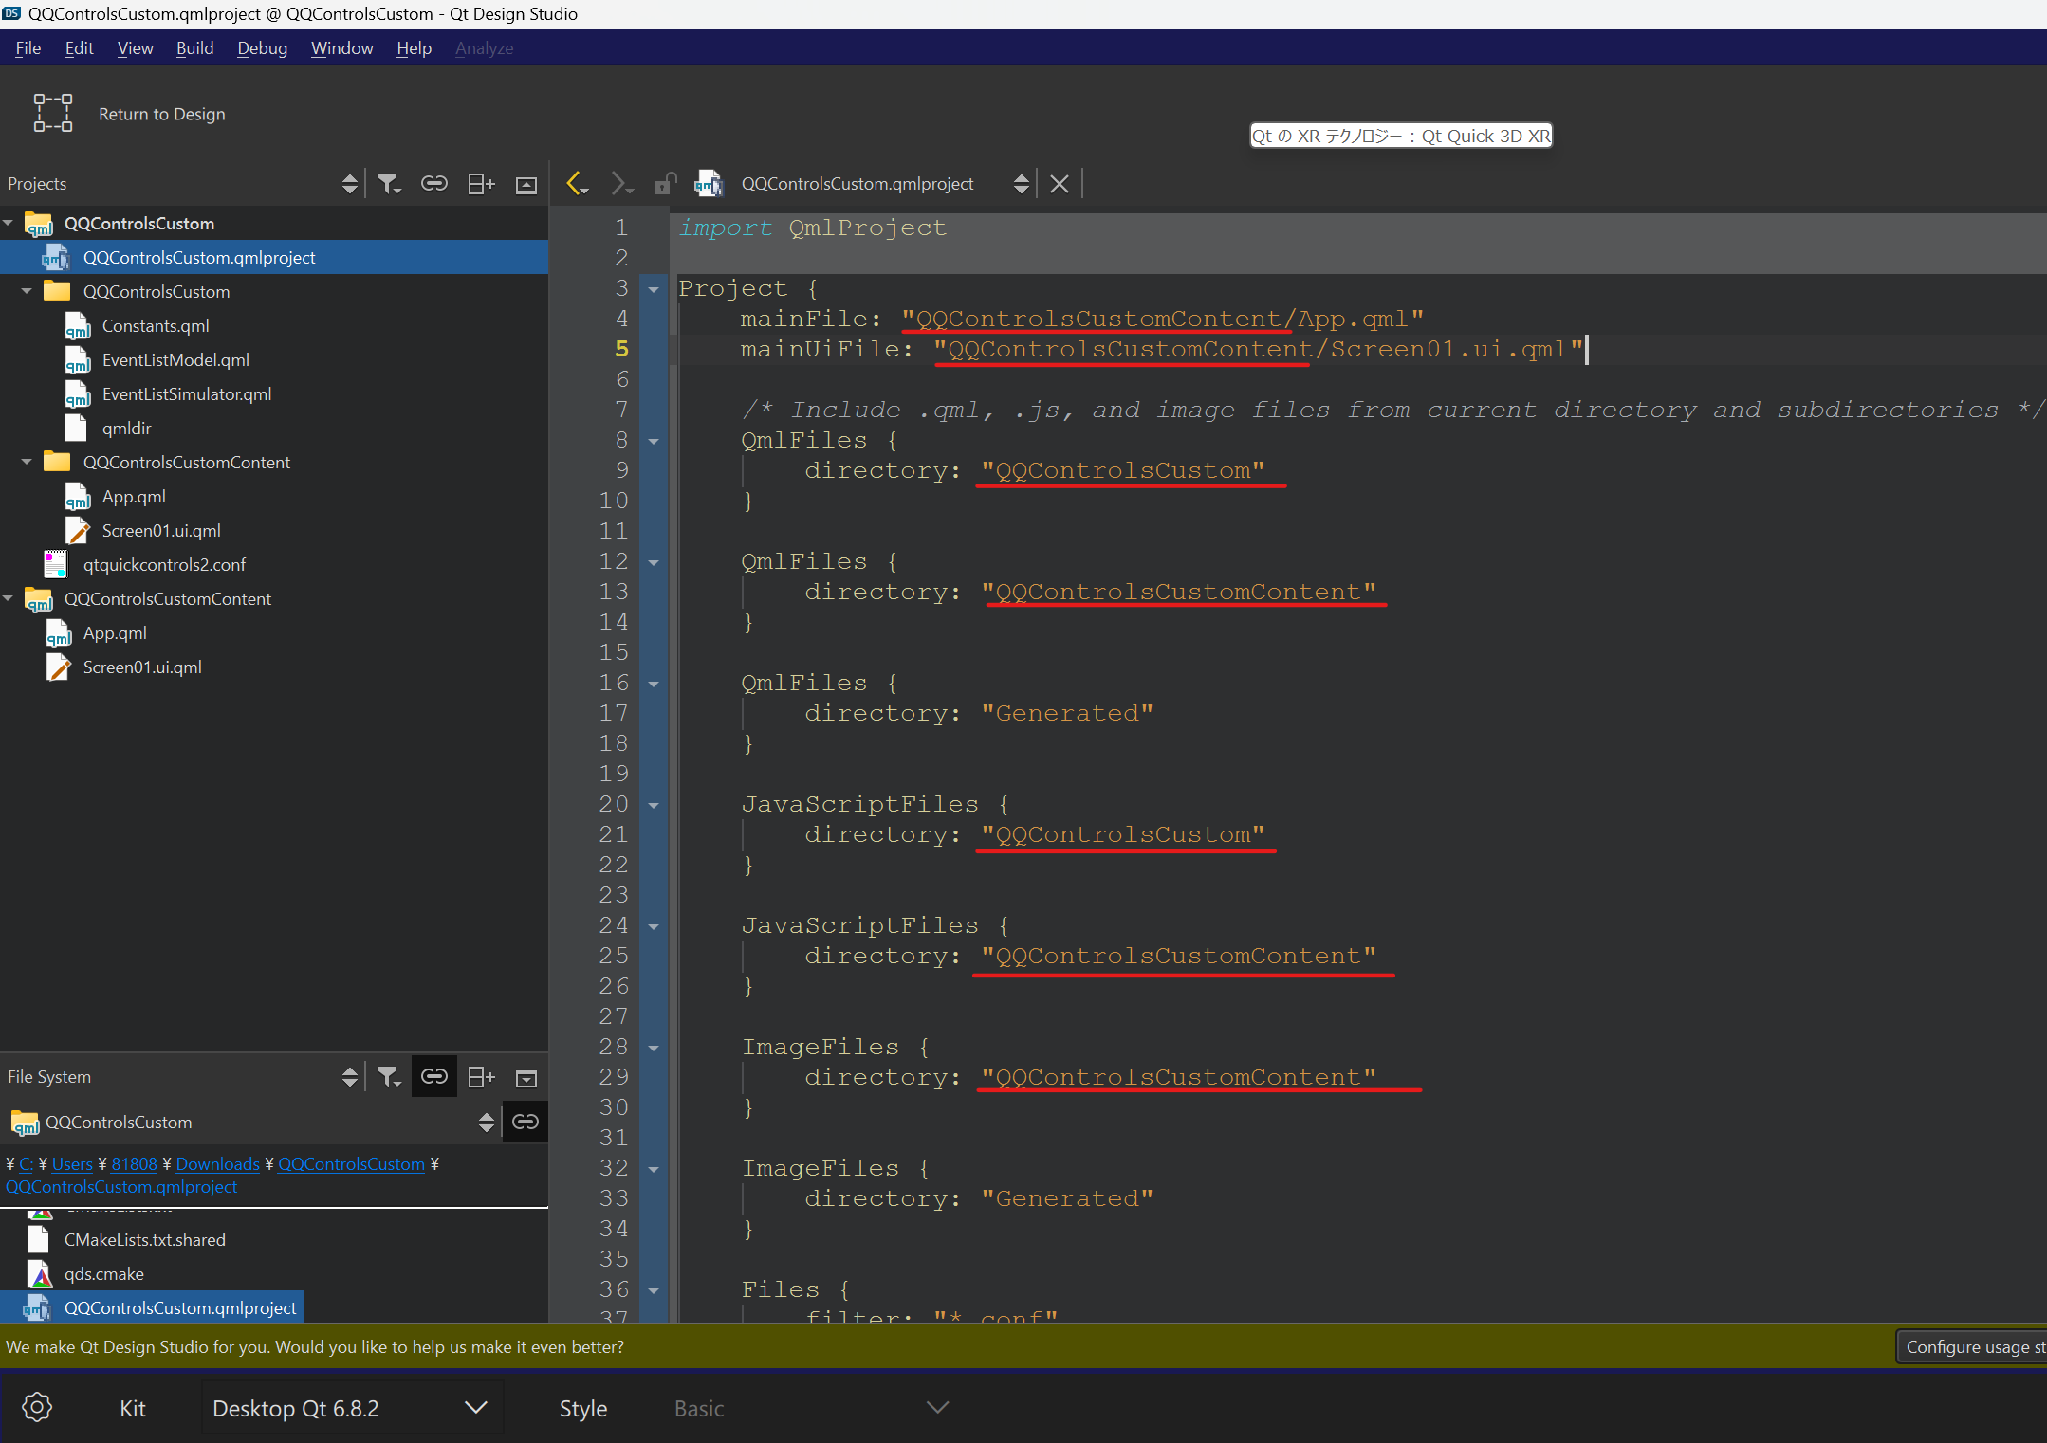Collapse the QQControlsCustomContent folder under QQControlsCustom
The width and height of the screenshot is (2047, 1443).
click(x=27, y=462)
